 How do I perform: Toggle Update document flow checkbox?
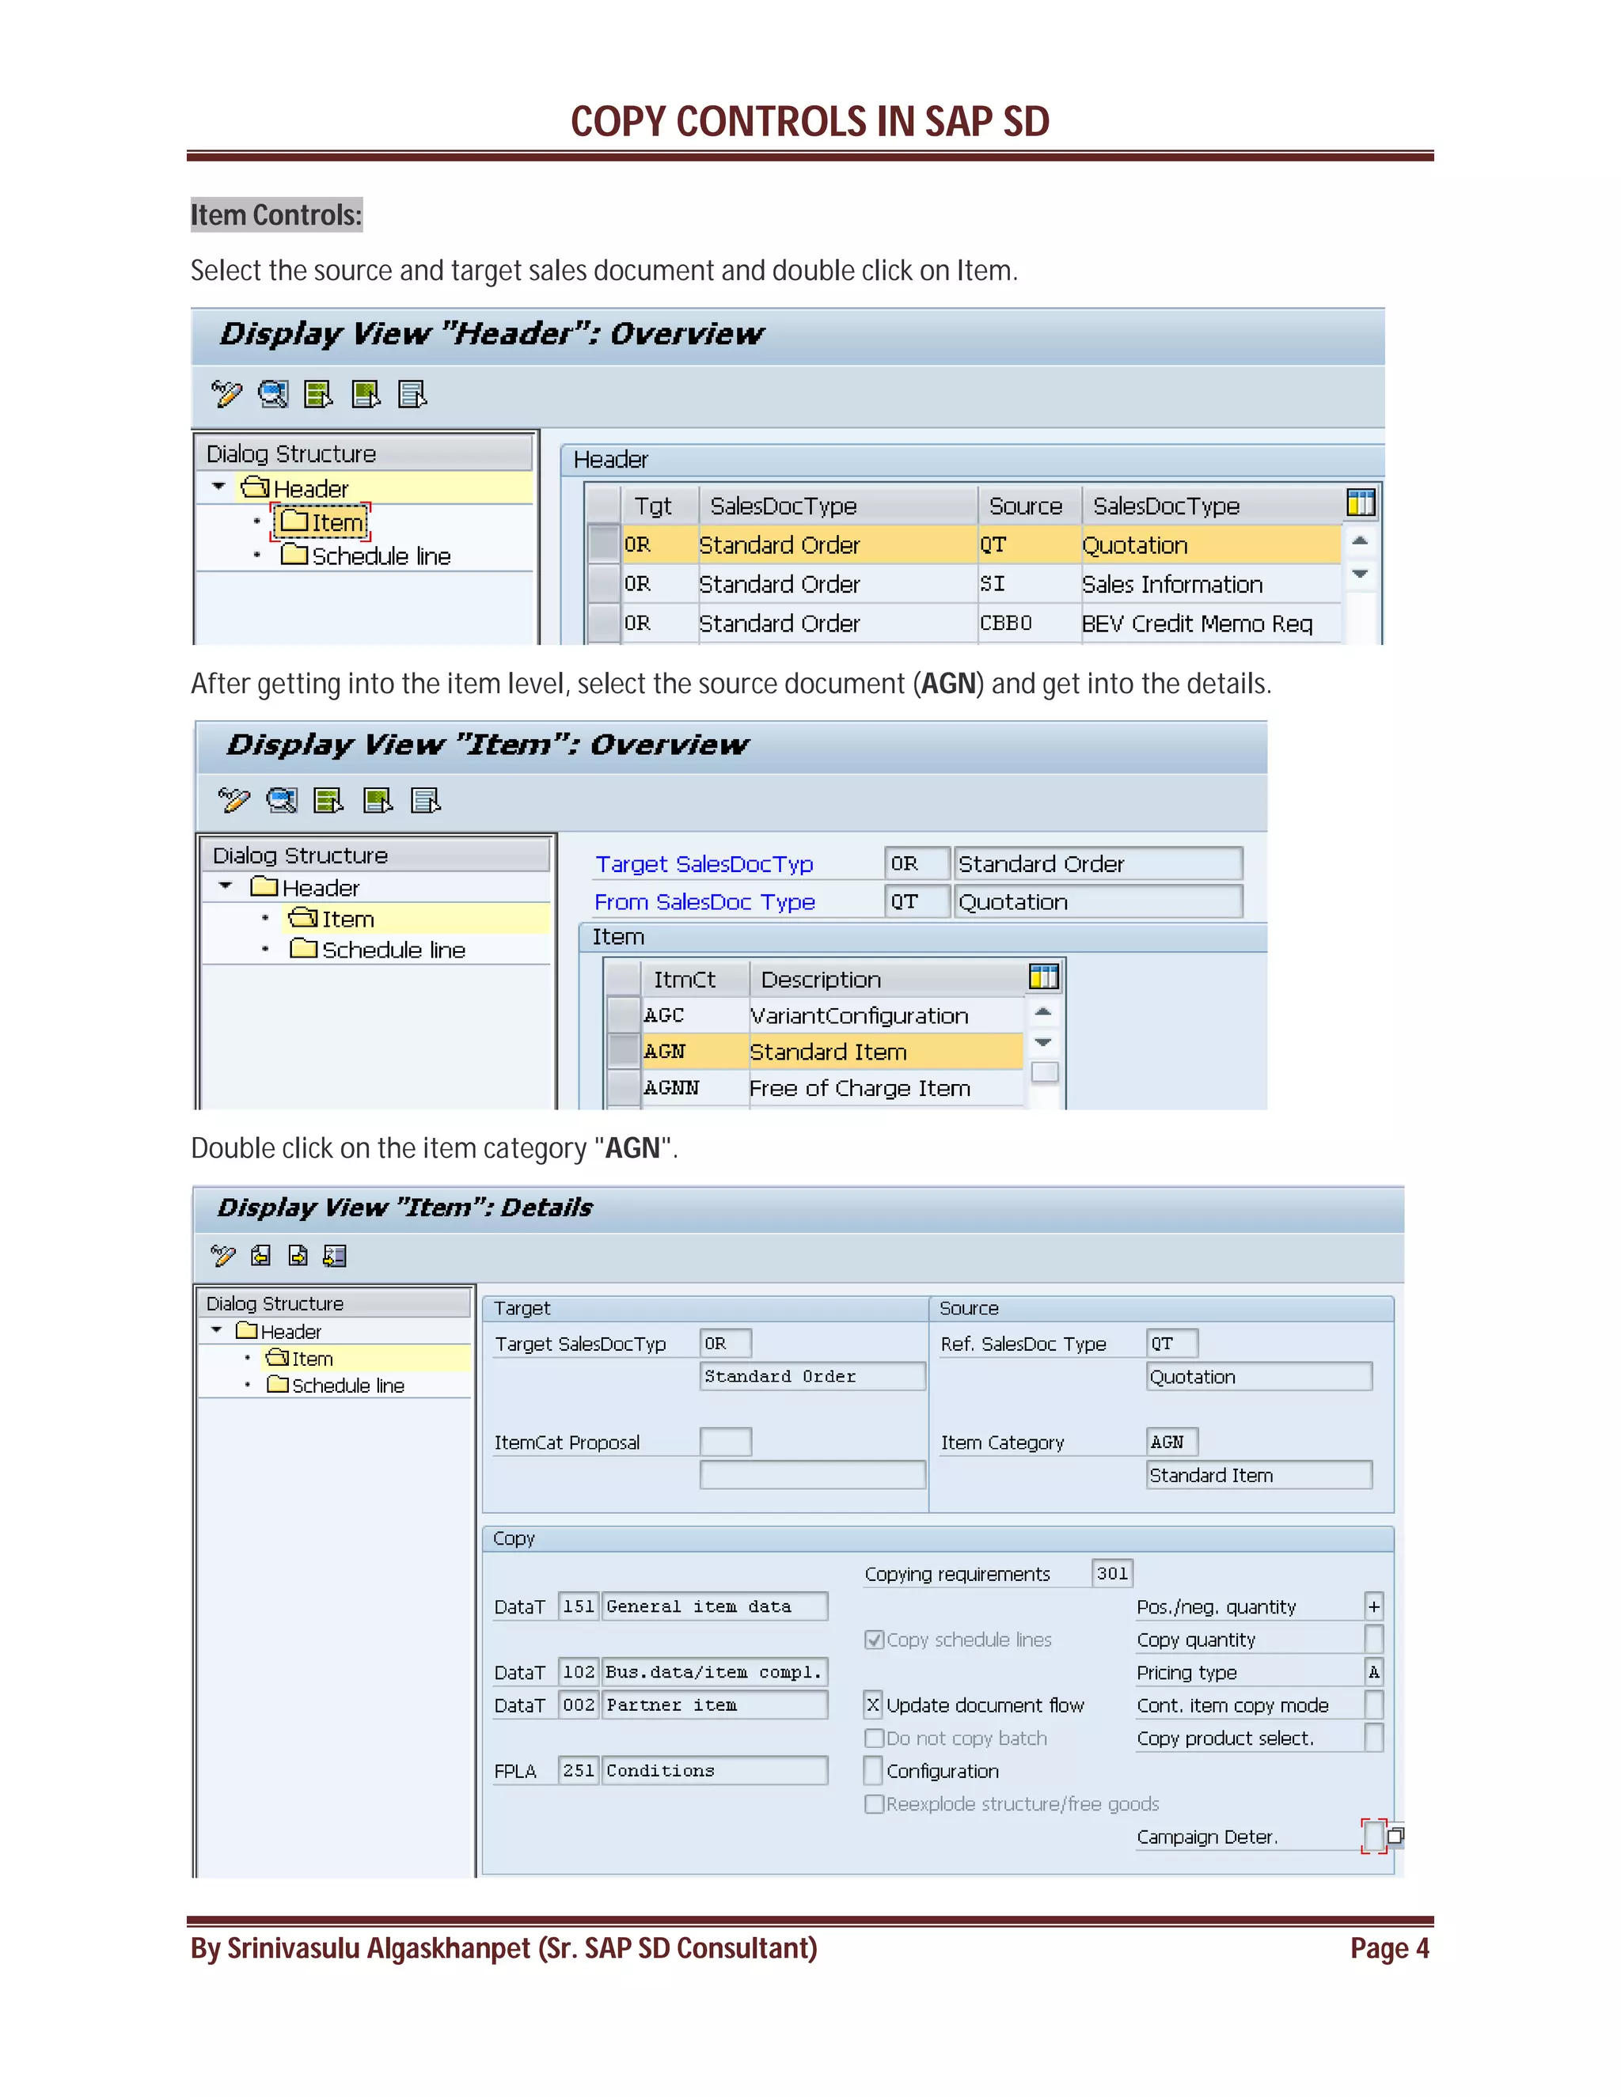(x=873, y=1705)
